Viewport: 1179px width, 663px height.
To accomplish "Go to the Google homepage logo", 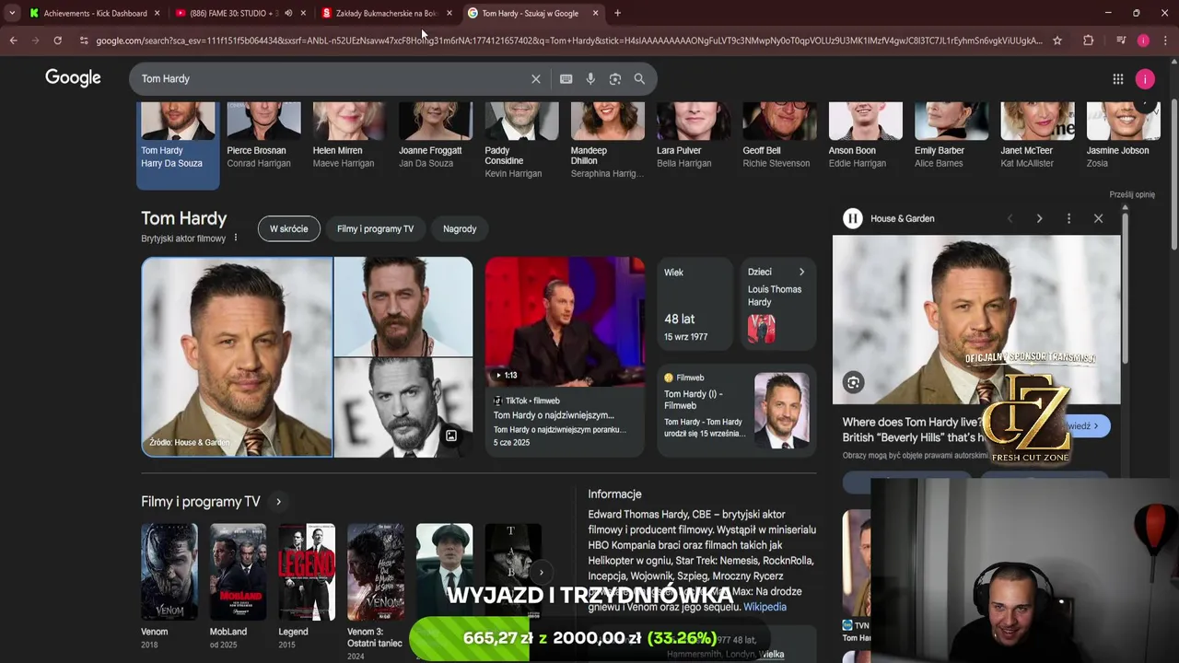I will point(73,78).
